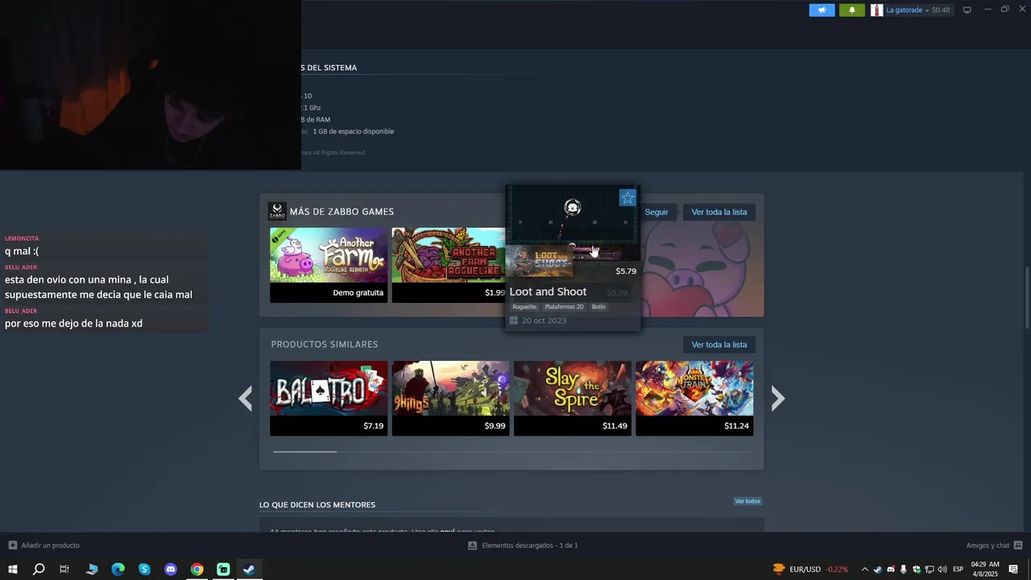Open Another Farm Roguelike Rebirth demo capsule
This screenshot has height=580, width=1031.
click(329, 265)
